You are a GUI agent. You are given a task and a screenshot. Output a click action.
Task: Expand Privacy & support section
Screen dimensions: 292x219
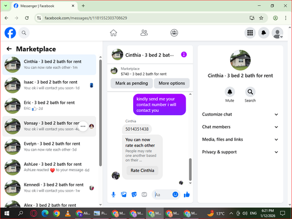click(x=240, y=152)
